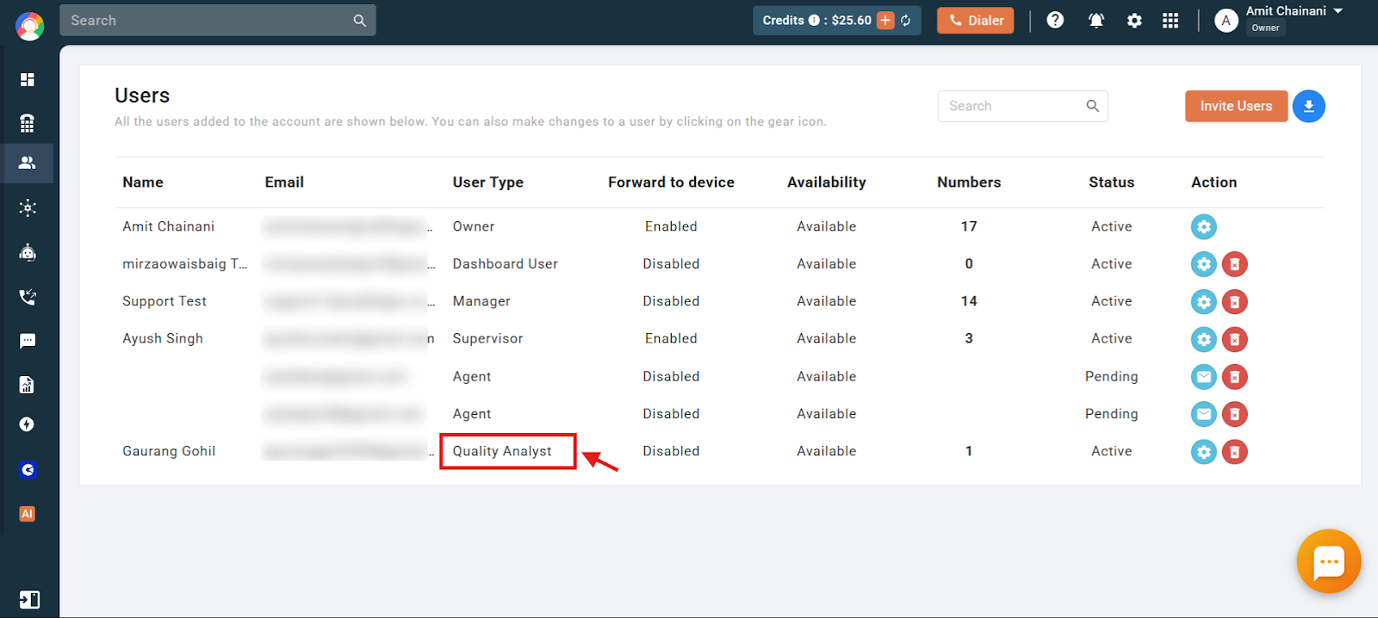
Task: Open the help question mark icon
Action: [x=1055, y=20]
